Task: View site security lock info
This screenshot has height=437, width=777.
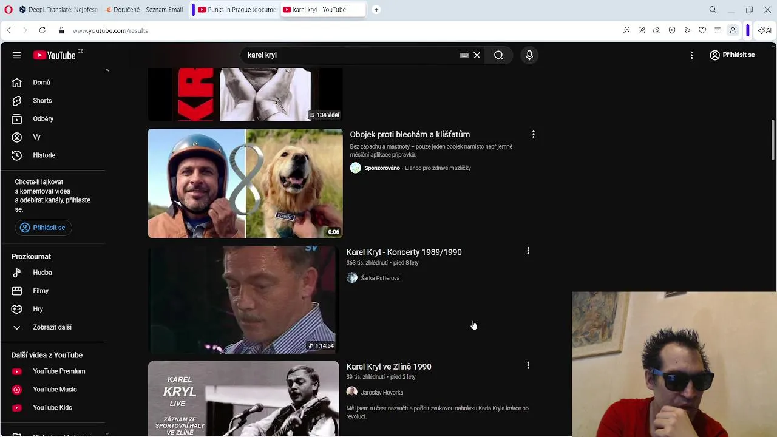Action: [61, 30]
